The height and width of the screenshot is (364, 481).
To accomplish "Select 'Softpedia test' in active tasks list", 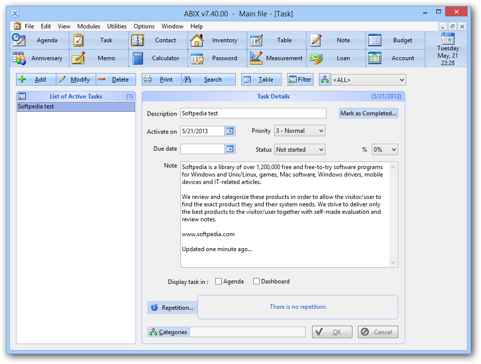I will click(x=76, y=106).
